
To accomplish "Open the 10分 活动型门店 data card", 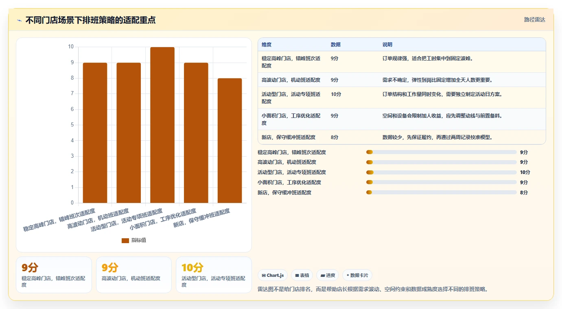I will [x=214, y=275].
